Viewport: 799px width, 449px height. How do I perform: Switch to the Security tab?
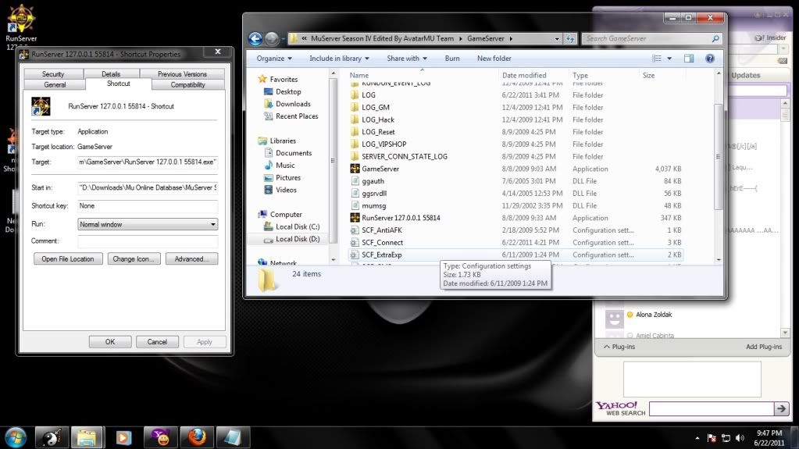pos(53,74)
